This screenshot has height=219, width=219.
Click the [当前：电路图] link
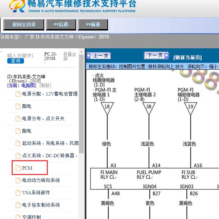pos(22,85)
